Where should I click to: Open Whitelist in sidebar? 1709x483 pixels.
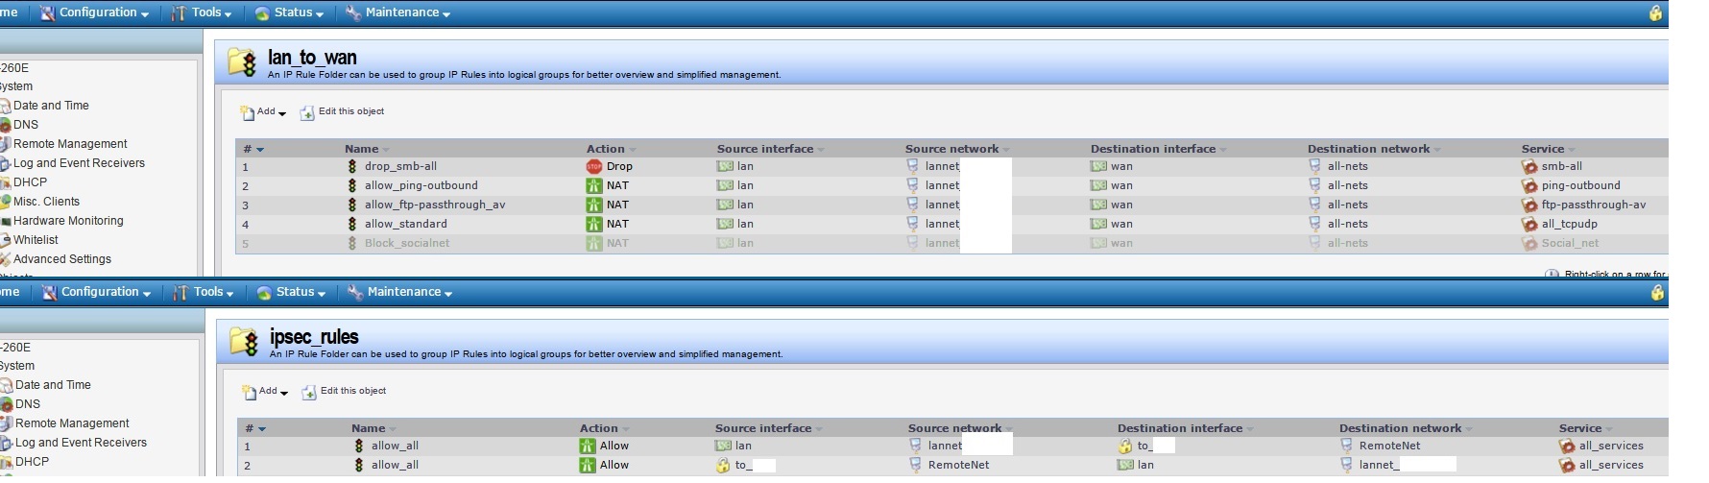[x=36, y=240]
